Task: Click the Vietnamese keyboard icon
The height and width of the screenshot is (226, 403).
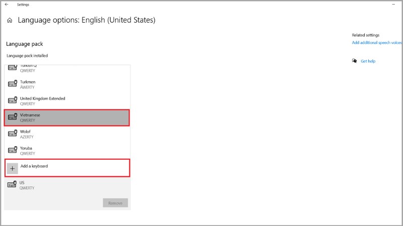Action: pyautogui.click(x=12, y=117)
